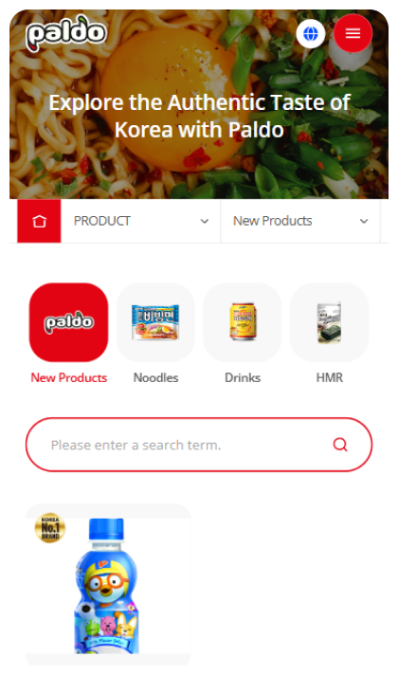398x675 pixels.
Task: Select the Noodles category image
Action: point(155,322)
